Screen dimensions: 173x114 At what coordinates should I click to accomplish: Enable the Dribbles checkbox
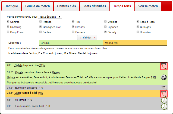coord(105,22)
